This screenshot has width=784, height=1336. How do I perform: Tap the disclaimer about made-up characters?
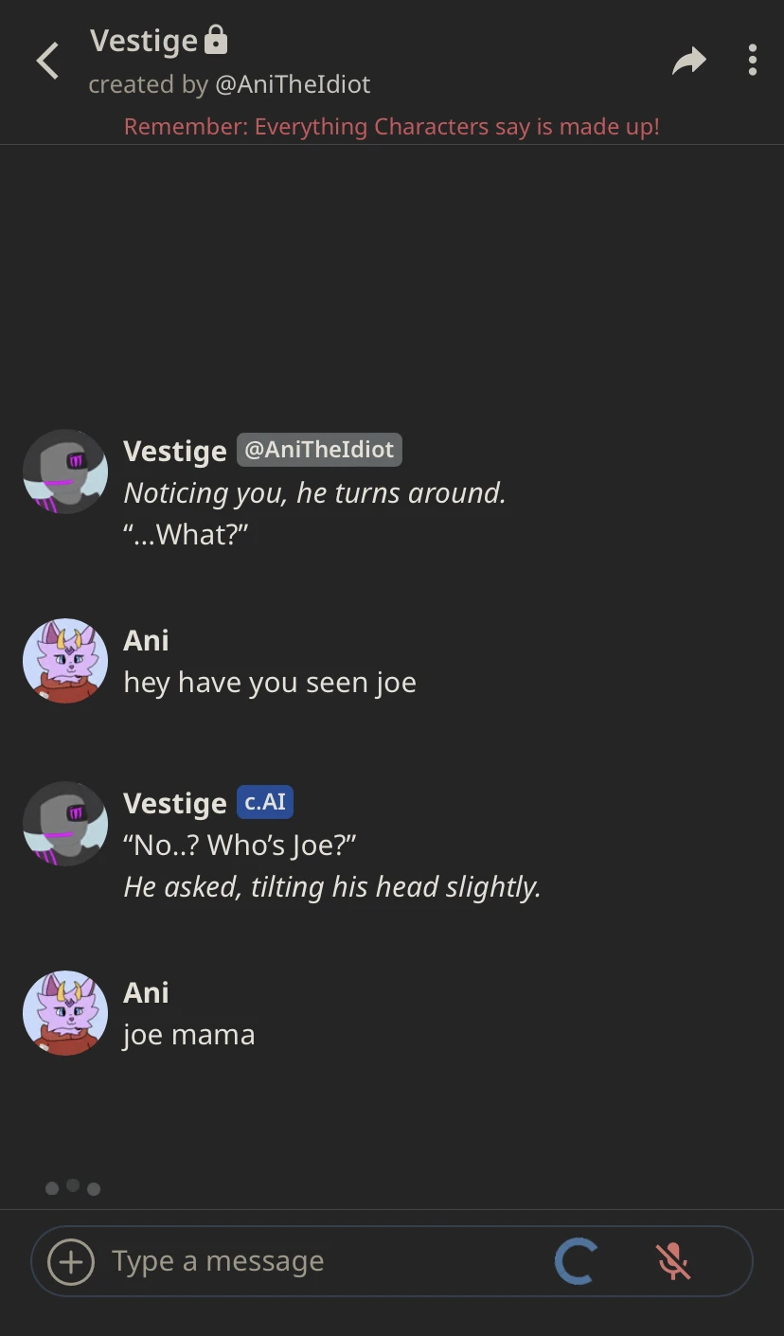coord(391,126)
